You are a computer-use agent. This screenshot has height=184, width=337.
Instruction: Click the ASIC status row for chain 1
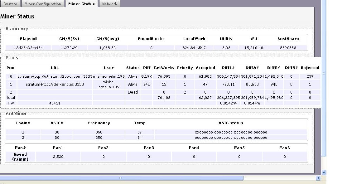[x=231, y=132]
